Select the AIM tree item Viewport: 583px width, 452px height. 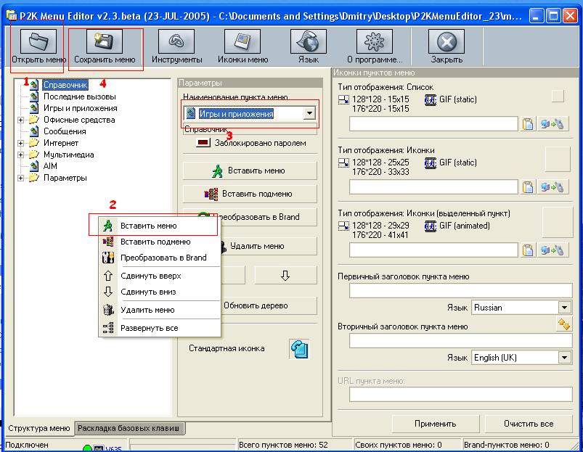click(x=50, y=166)
